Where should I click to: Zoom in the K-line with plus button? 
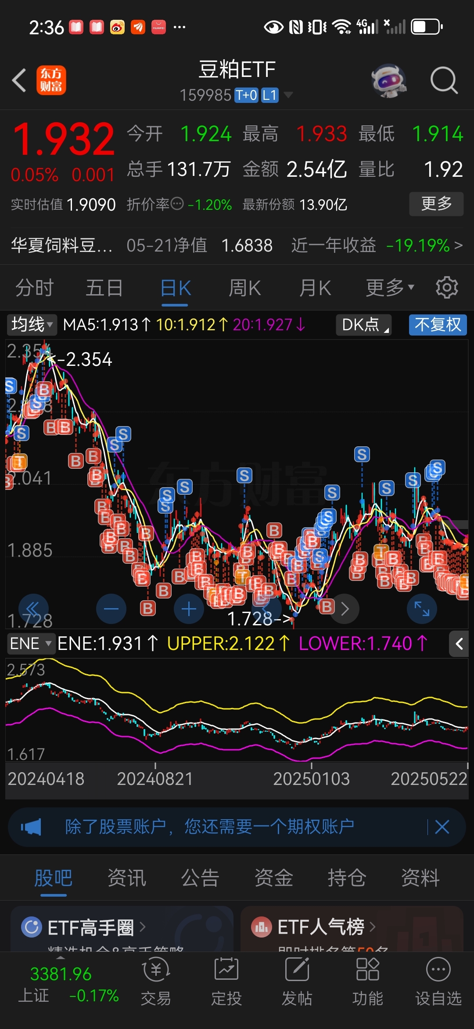(189, 609)
